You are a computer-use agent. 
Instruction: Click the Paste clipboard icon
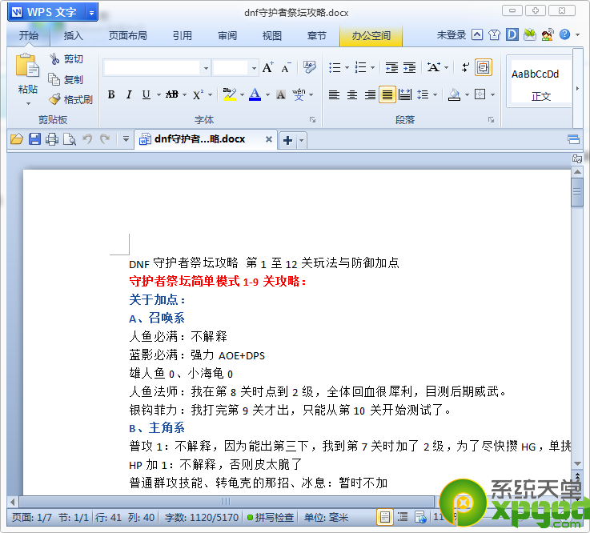(27, 66)
